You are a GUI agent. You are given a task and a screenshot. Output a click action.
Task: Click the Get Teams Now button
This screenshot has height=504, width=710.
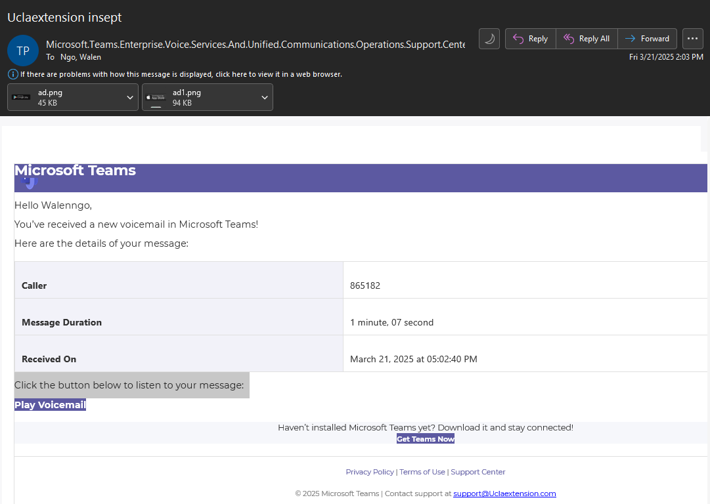(x=426, y=439)
